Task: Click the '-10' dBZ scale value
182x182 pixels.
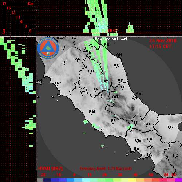Action: tap(58, 175)
